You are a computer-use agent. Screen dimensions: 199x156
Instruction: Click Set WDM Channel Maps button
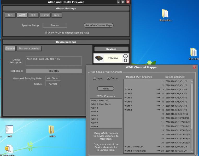(98, 25)
